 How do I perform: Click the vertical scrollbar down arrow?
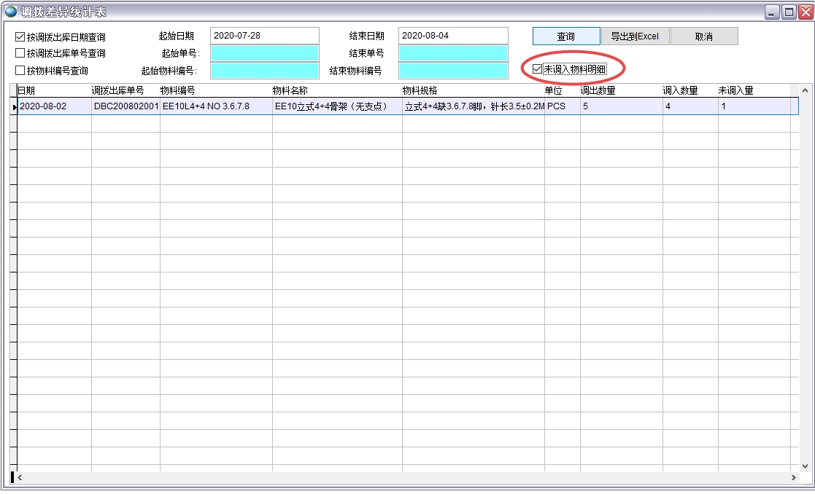coord(806,466)
